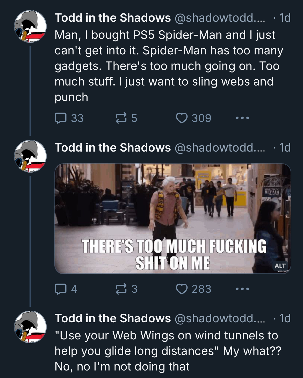The width and height of the screenshot is (303, 378).
Task: Retweet the PS5 Spider-Man tweet
Action: tap(126, 118)
